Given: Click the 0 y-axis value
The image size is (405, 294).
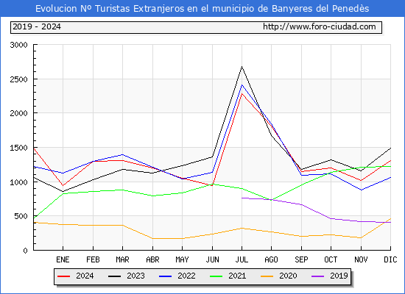Looking at the screenshot, I should point(25,251).
